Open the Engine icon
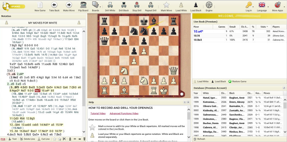This screenshot has width=287, height=142. 209,5
